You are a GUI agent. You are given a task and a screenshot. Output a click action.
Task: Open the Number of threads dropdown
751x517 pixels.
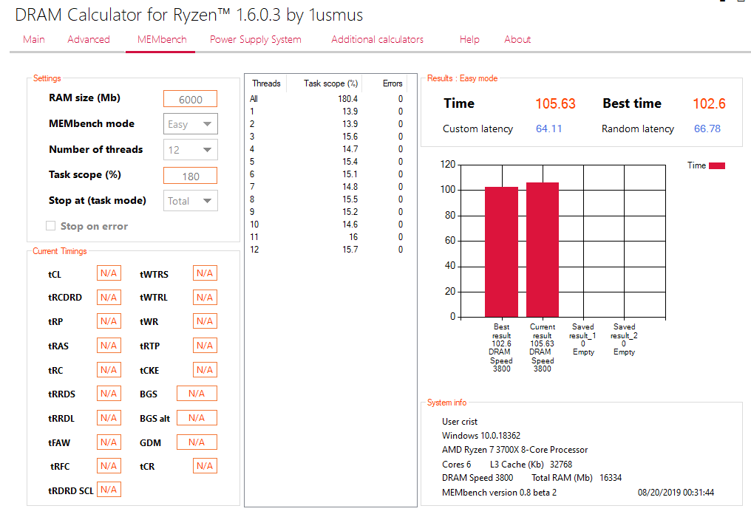coord(190,150)
